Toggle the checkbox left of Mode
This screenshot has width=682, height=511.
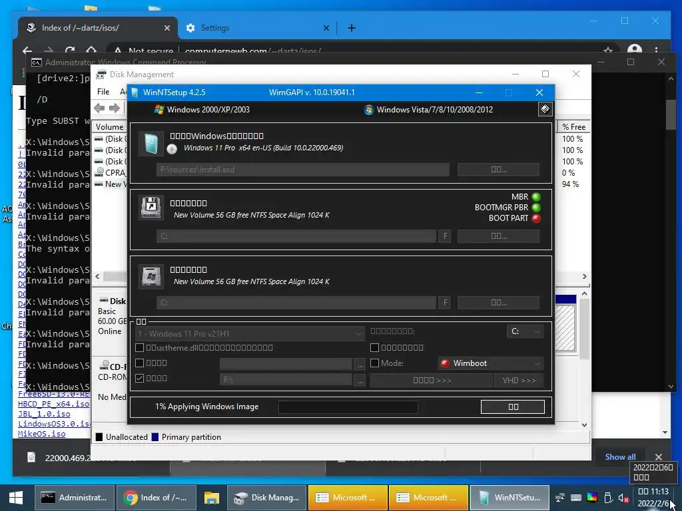(374, 363)
